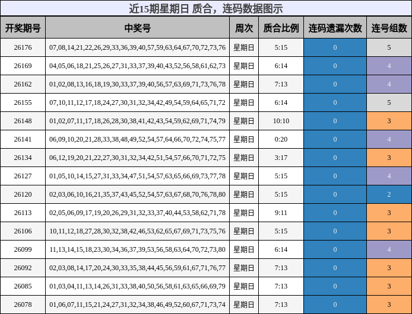
Task: Select period number 26127
Action: [23, 176]
